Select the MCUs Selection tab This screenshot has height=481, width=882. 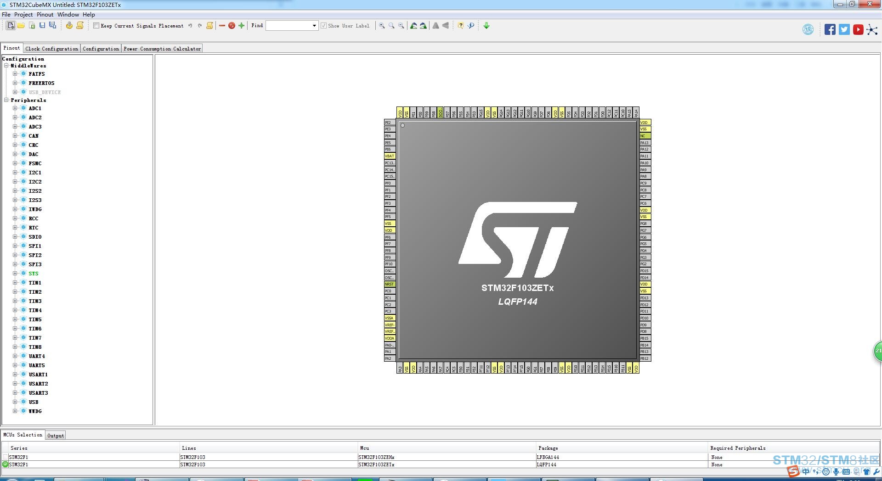click(x=23, y=435)
